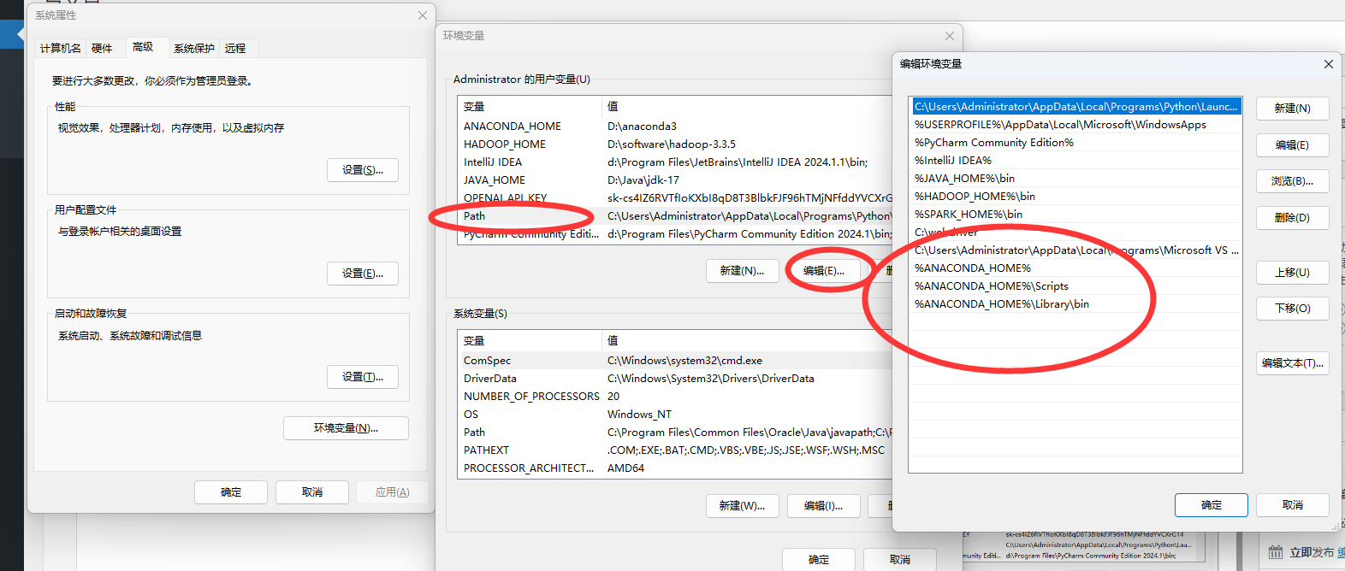Image resolution: width=1345 pixels, height=571 pixels.
Task: Select the %SPARK_HOME%\bin entry
Action: click(x=1075, y=215)
